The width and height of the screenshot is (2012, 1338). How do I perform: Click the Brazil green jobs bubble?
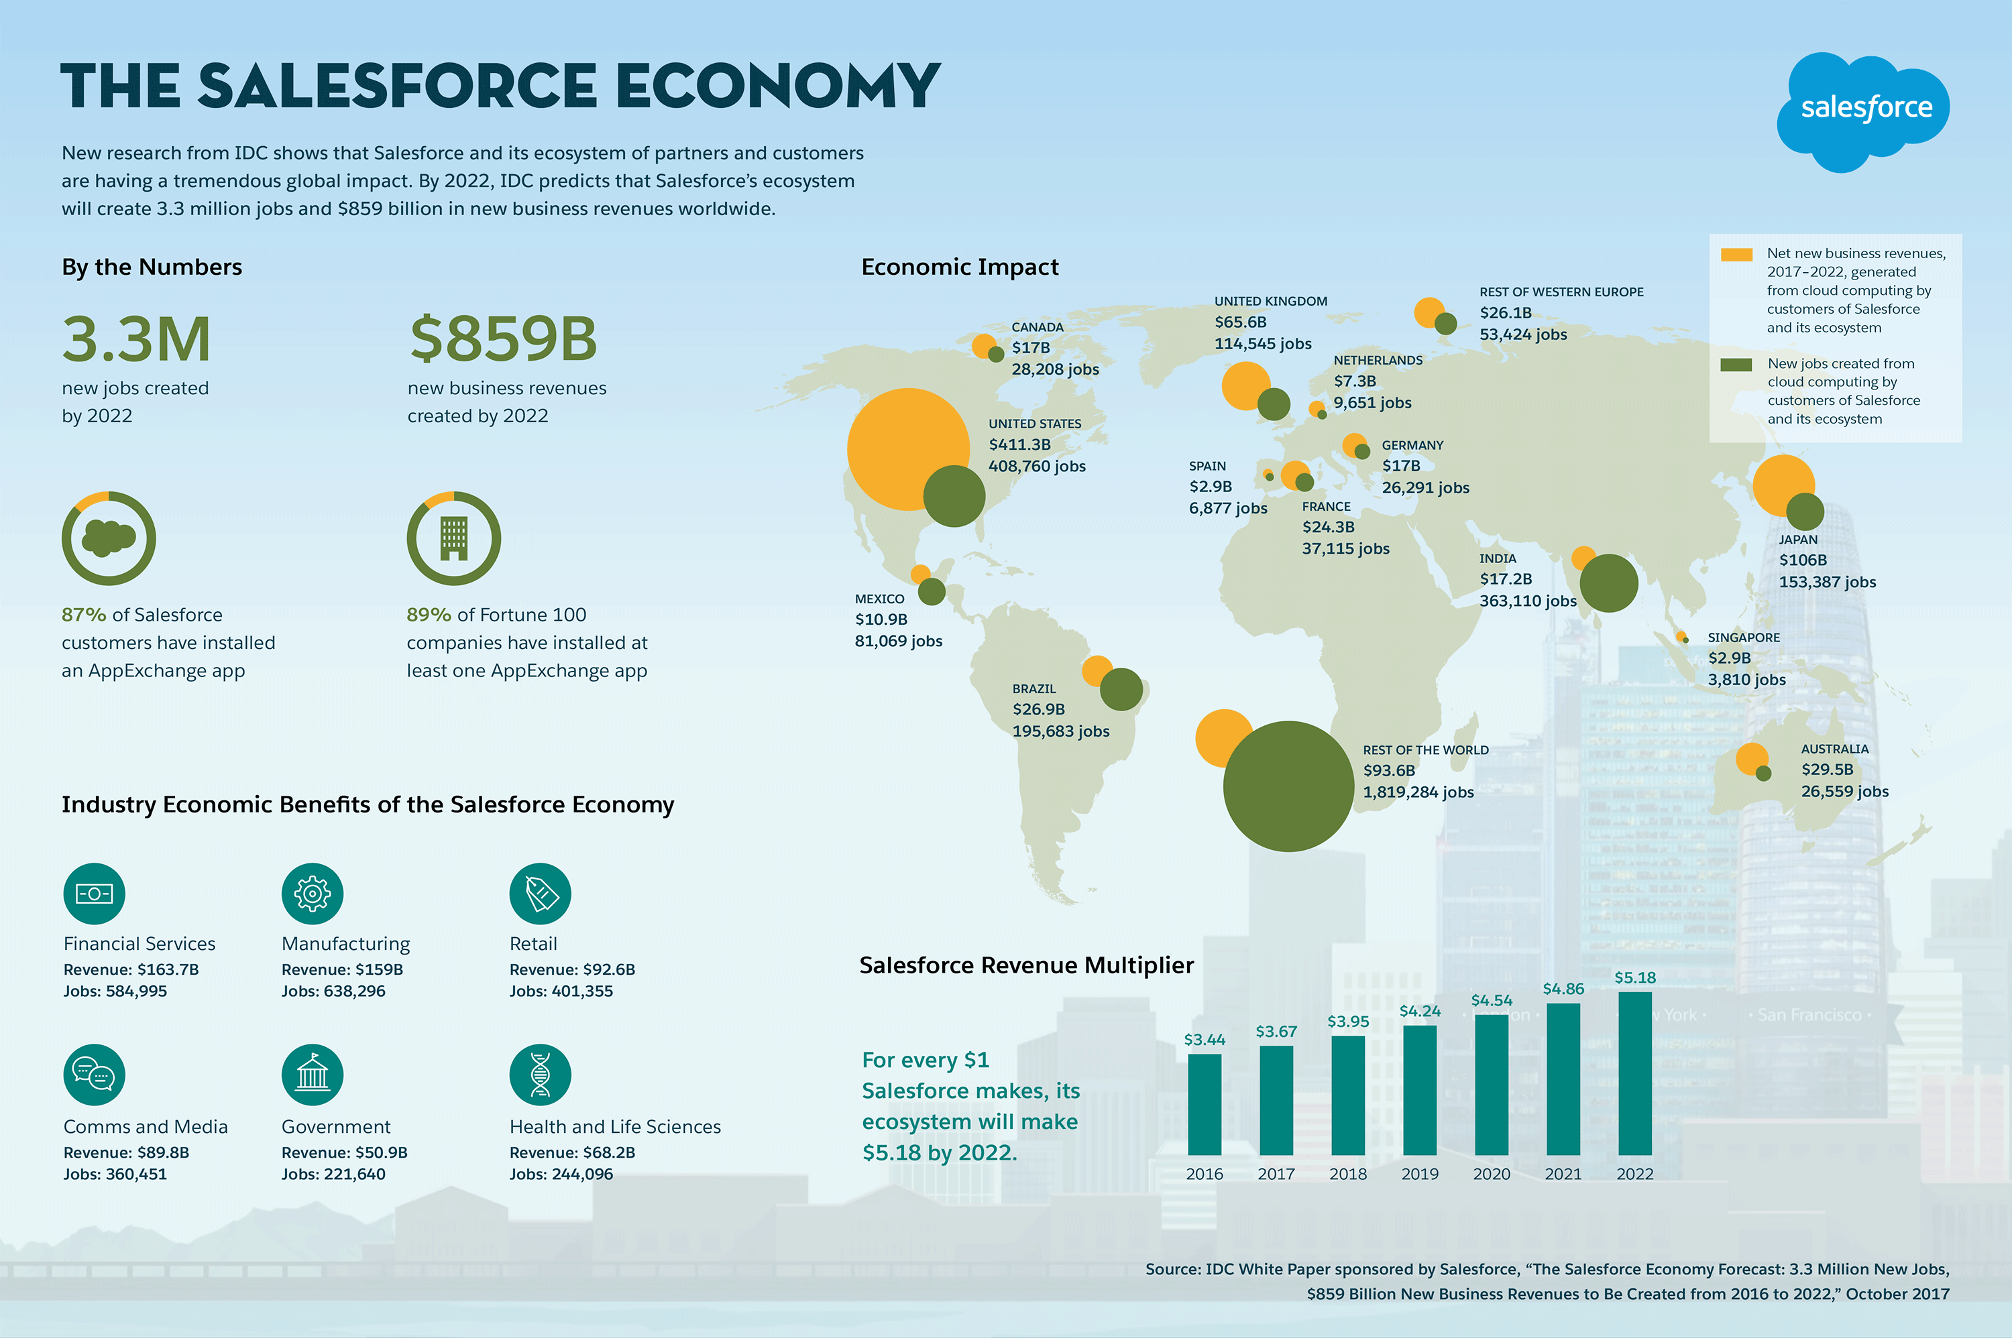coord(1121,690)
